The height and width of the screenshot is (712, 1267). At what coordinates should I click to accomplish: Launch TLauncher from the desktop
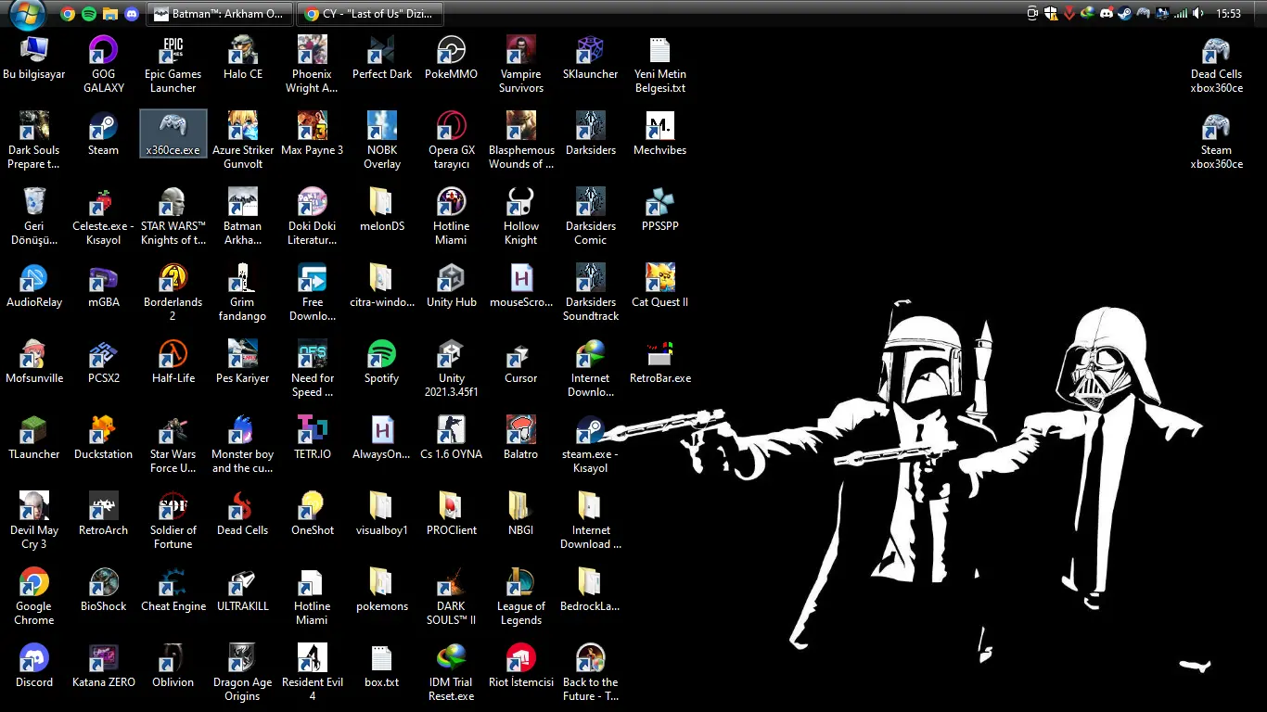point(34,438)
